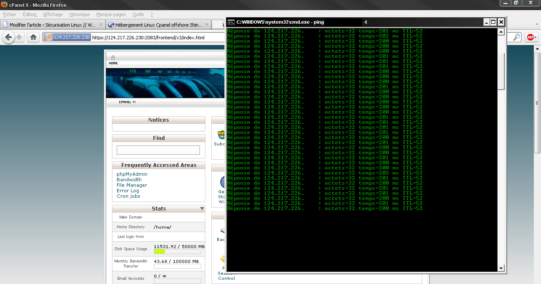Open the Marque-pages menu
The width and height of the screenshot is (541, 284).
click(x=111, y=14)
